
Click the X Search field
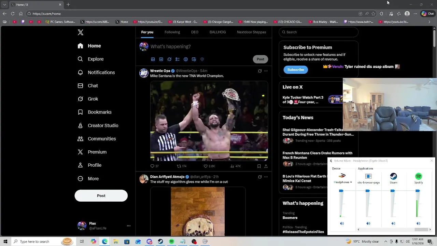pos(319,32)
